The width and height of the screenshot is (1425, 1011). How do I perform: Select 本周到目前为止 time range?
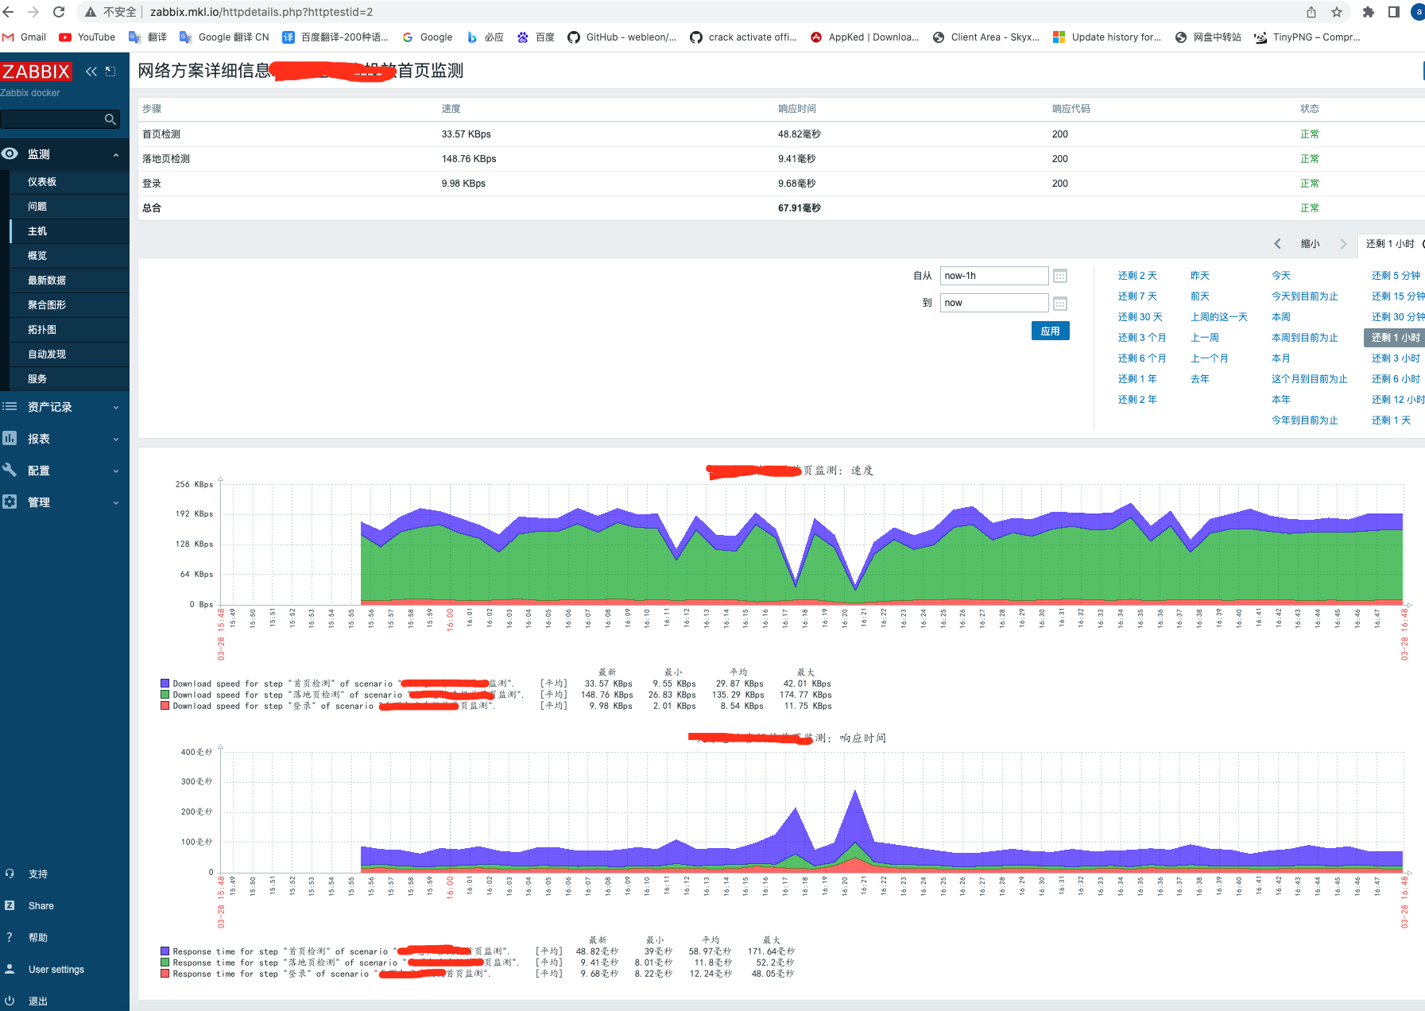1305,338
